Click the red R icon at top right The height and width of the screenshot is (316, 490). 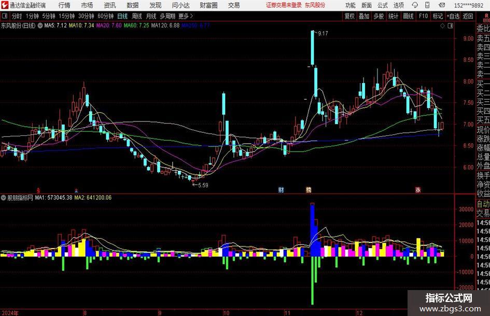coord(486,16)
